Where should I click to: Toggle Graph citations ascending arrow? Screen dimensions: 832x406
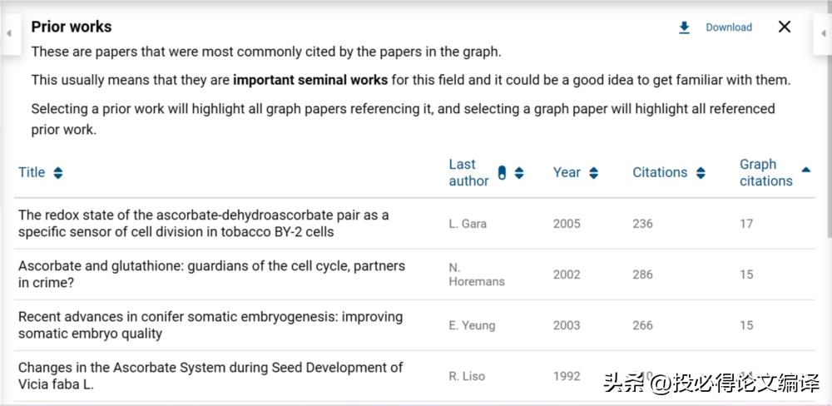click(x=806, y=170)
